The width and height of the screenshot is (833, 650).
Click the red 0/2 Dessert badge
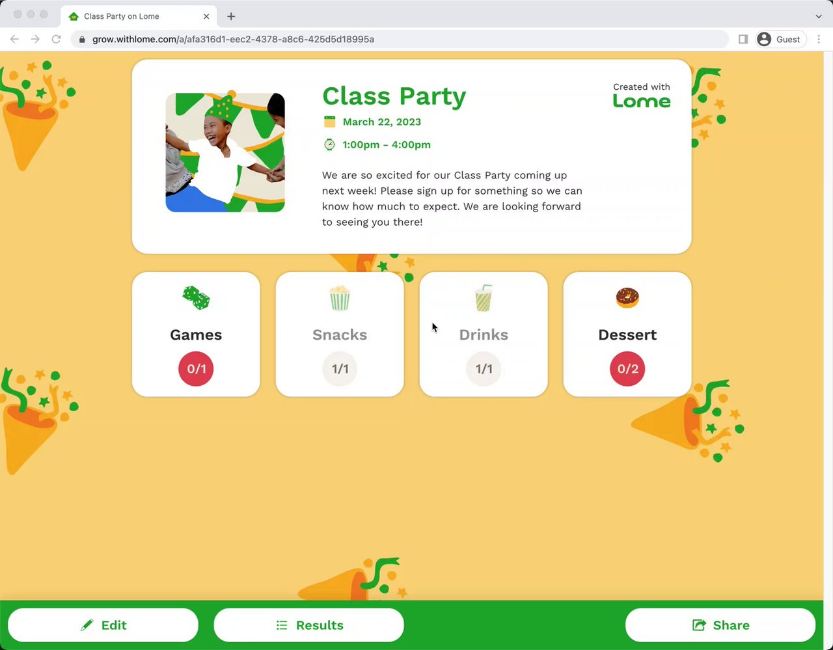click(627, 369)
